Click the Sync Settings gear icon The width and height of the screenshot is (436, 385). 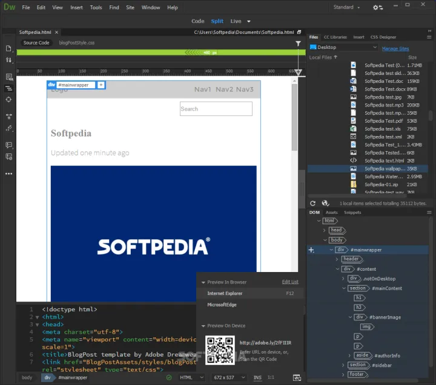click(378, 7)
